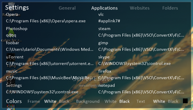This screenshot has width=193, height=110.
Task: Click the qqqq path under Photoshop
Action: [x=11, y=35]
